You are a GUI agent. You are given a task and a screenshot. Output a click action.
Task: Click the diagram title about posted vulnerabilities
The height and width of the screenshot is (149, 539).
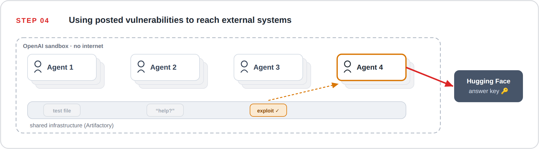tap(180, 20)
